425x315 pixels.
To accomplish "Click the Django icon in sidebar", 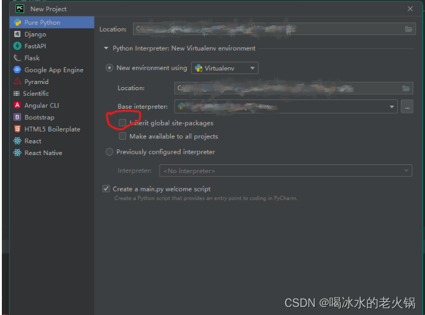I will pyautogui.click(x=17, y=34).
